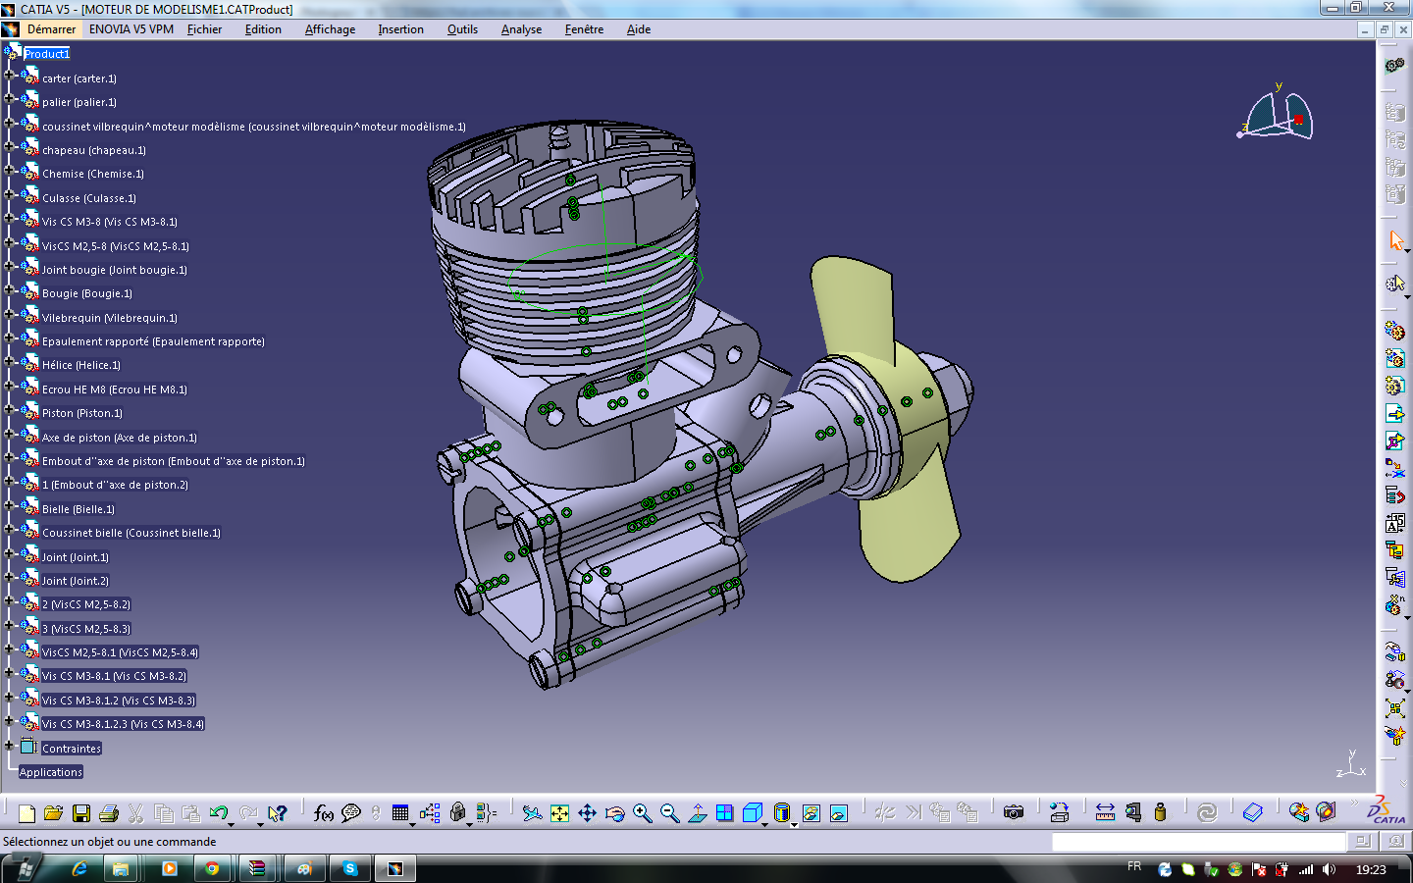Create a multi-view layout
This screenshot has height=883, width=1413.
[724, 813]
